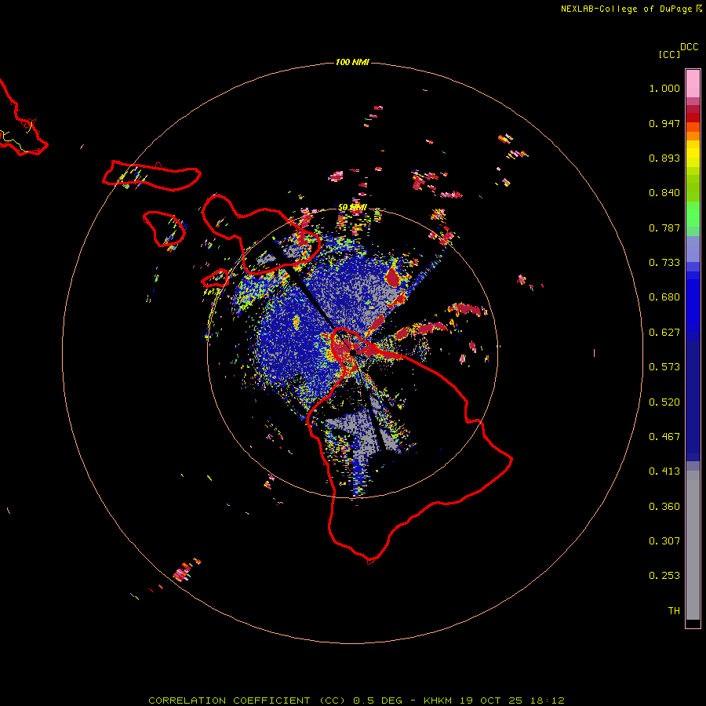Click the 50 NMI range ring label

point(352,208)
